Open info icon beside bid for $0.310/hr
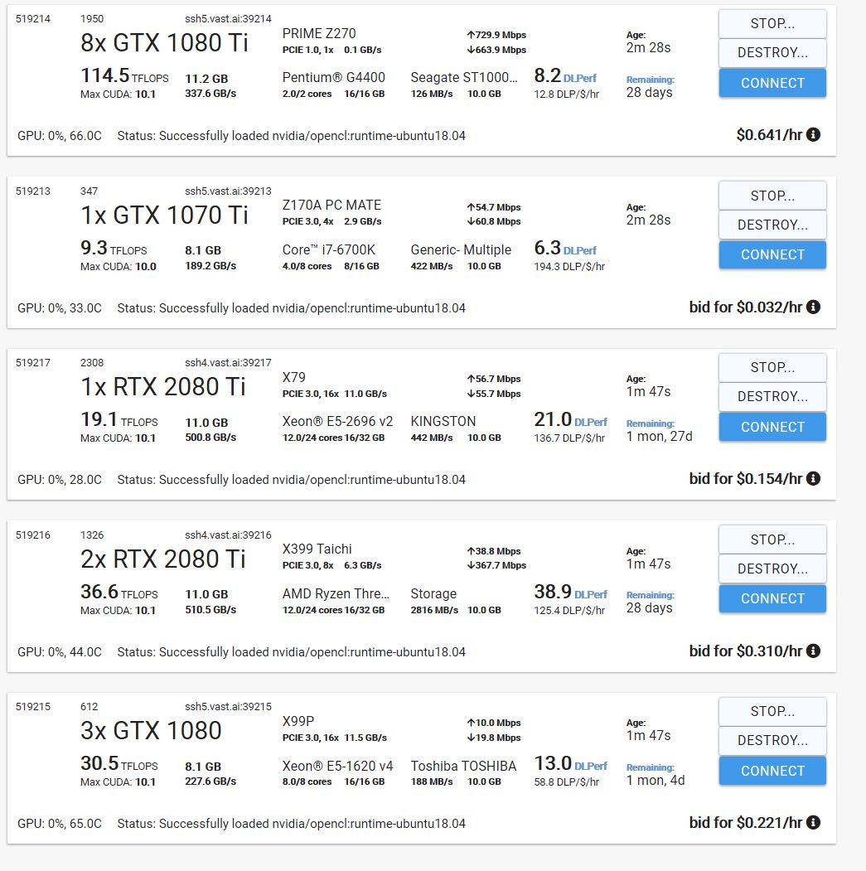Screen dimensions: 866x871 [813, 651]
